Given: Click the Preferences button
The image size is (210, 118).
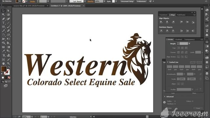Looking at the screenshot, I should [141, 1].
